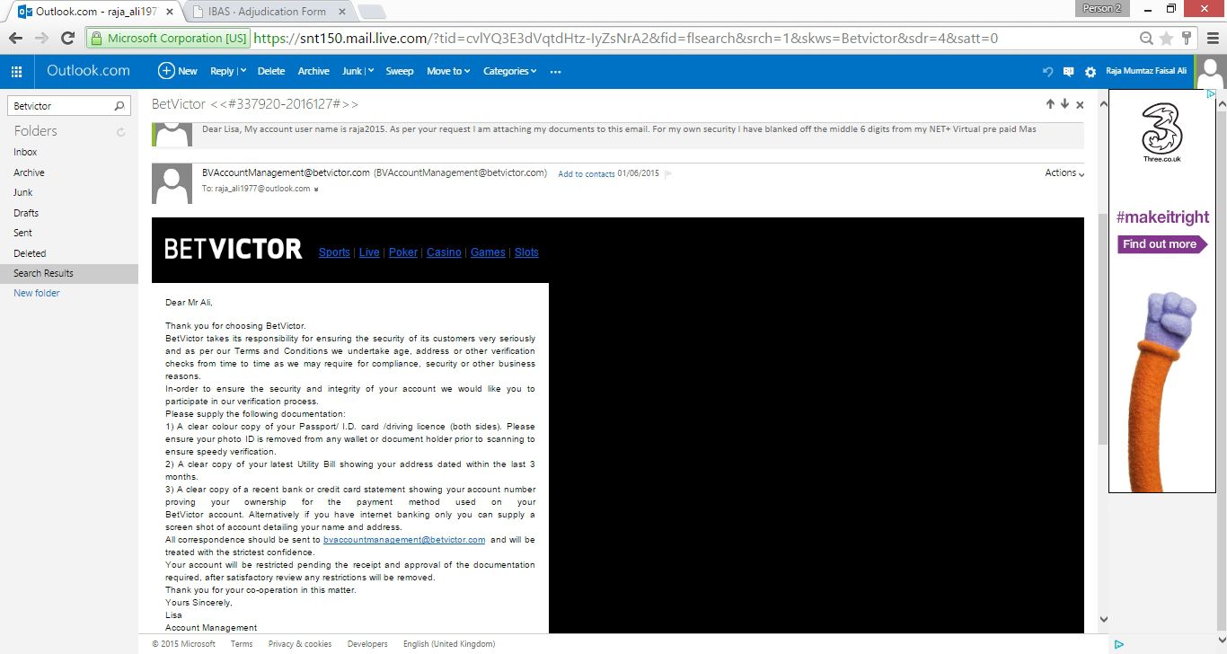Open a new browser tab
The image size is (1227, 654).
tap(372, 13)
